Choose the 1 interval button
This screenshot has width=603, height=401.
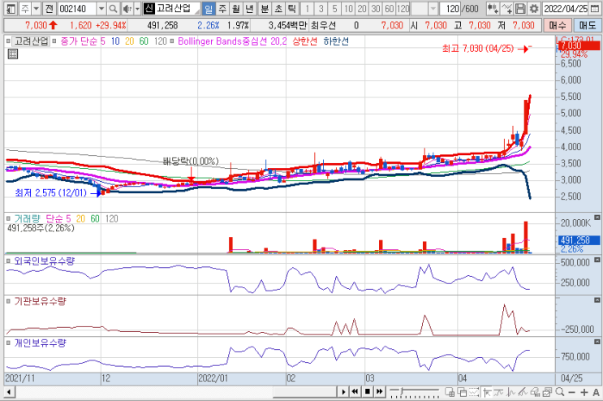pos(307,8)
